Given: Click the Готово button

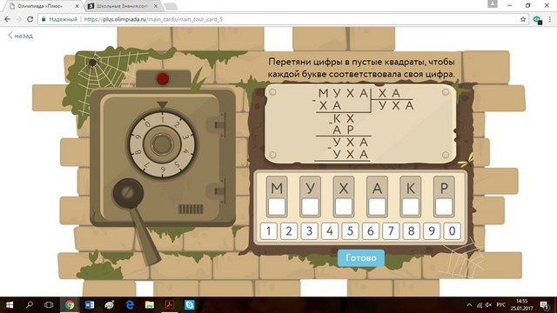Looking at the screenshot, I should [361, 257].
